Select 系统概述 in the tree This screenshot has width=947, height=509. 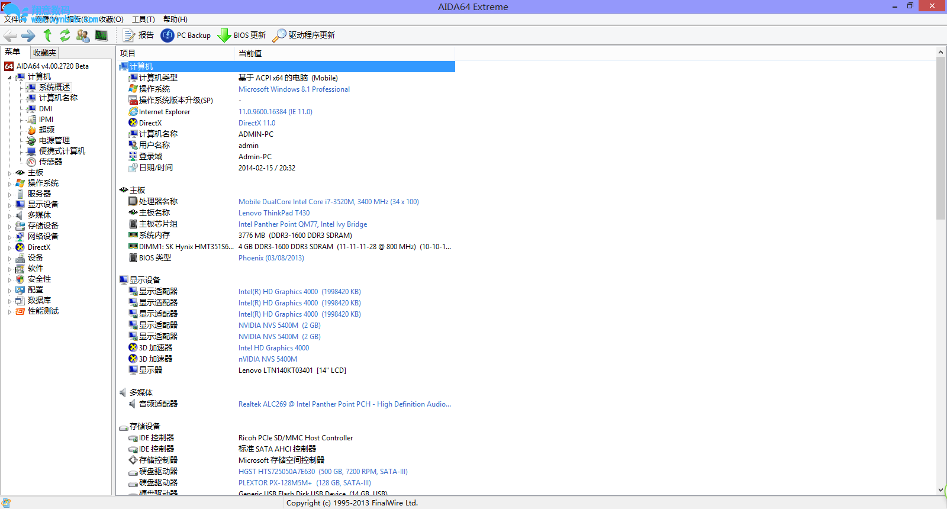54,88
